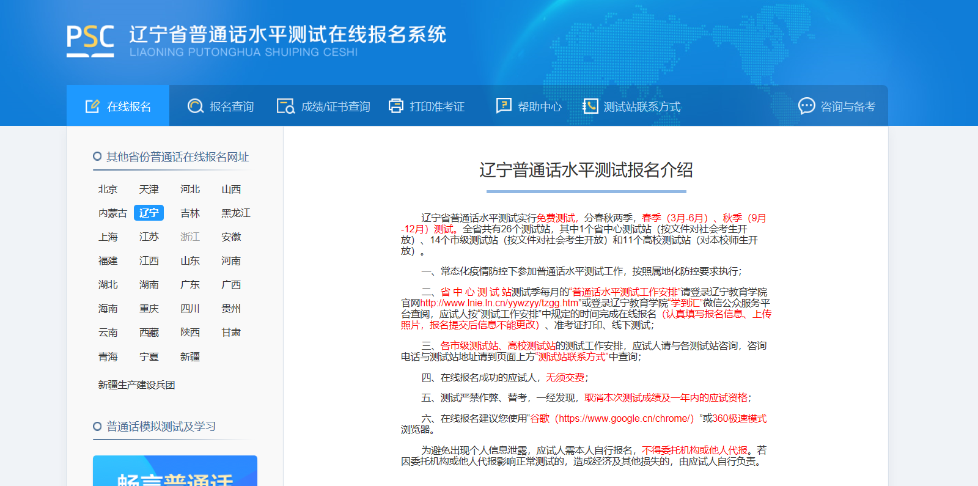Image resolution: width=978 pixels, height=486 pixels.
Task: Click the highlighted 辽宁 province button
Action: pos(149,213)
